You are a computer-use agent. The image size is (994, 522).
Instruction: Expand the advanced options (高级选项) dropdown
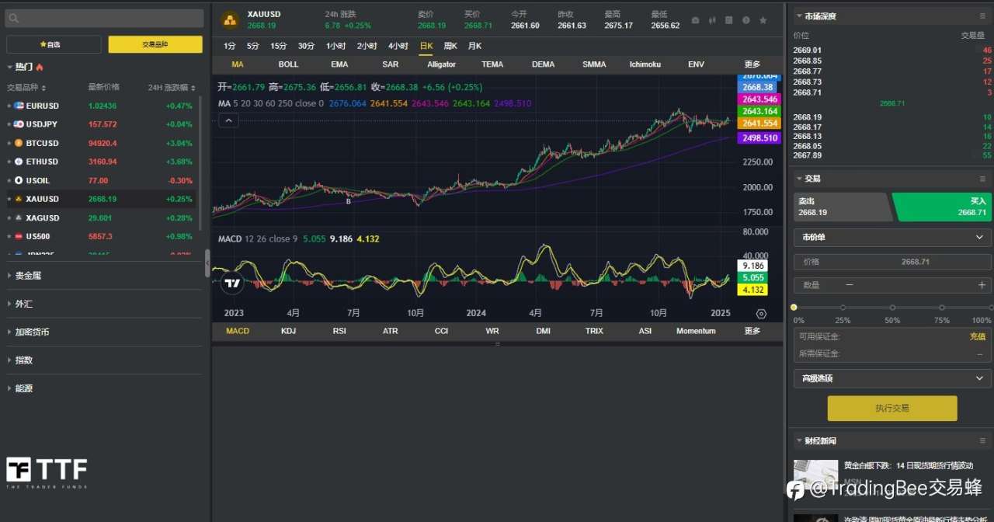[x=891, y=378]
